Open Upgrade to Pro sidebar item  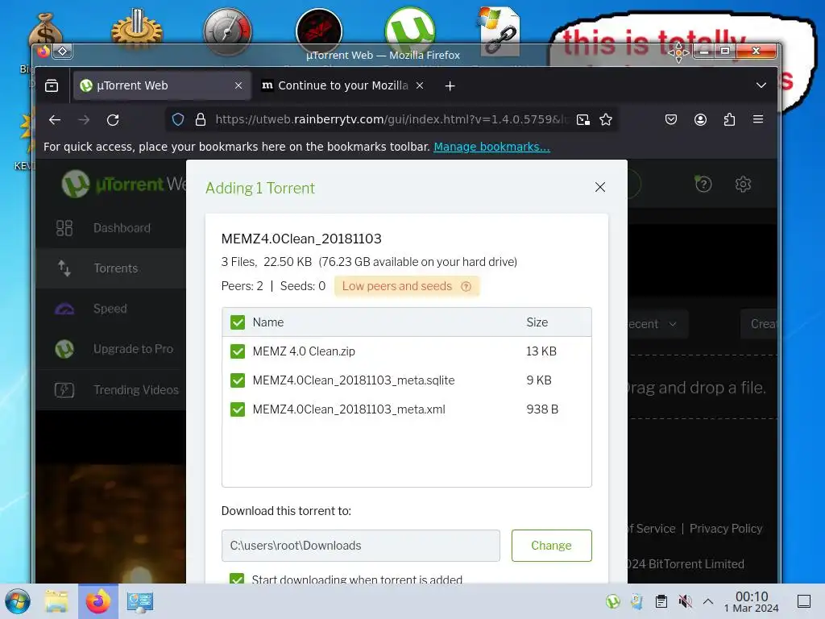pyautogui.click(x=110, y=349)
